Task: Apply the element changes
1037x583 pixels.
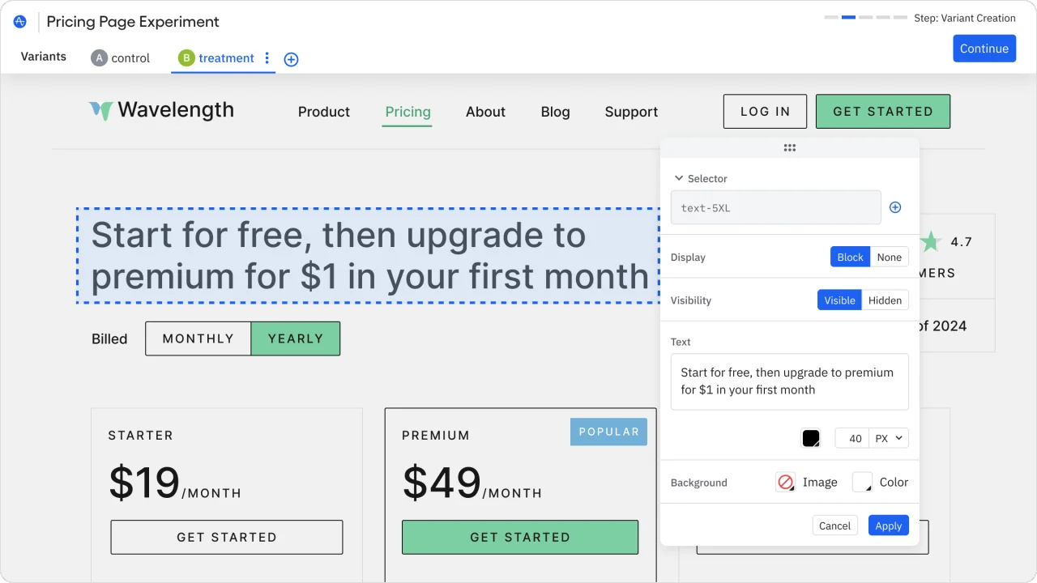Action: pos(888,526)
